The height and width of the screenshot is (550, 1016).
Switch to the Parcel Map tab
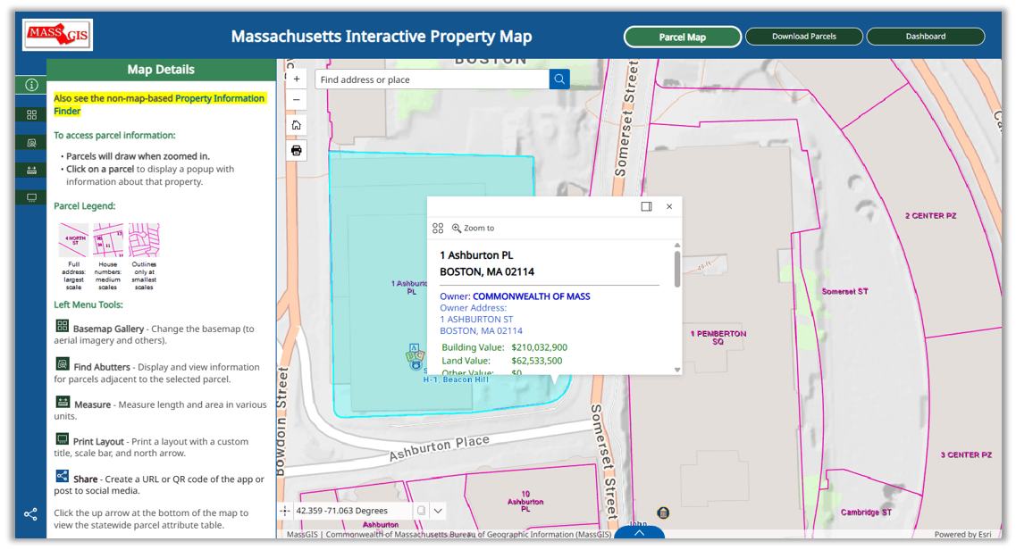pos(683,37)
